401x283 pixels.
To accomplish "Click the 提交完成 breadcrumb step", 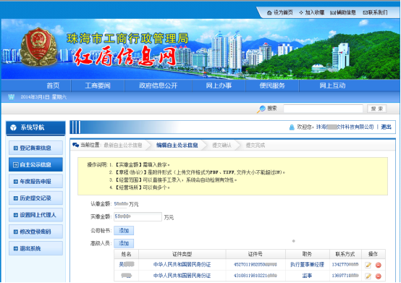I will pos(256,145).
